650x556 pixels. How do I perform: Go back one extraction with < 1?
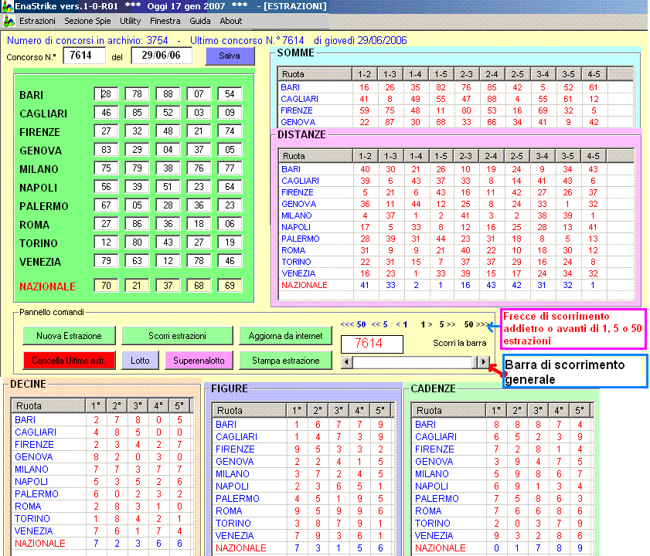pyautogui.click(x=402, y=324)
